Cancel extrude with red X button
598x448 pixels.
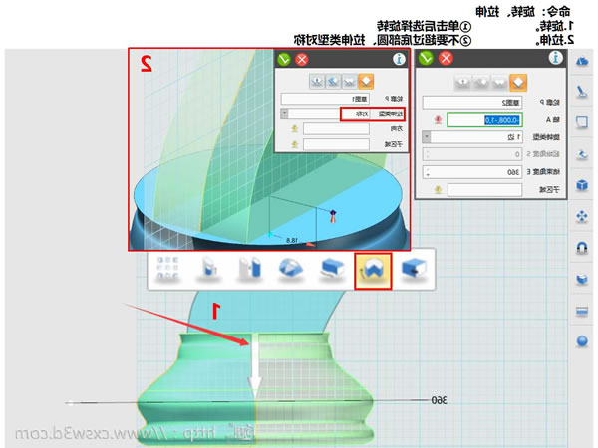(x=302, y=60)
